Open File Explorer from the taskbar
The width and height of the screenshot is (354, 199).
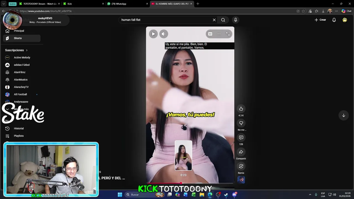pyautogui.click(x=202, y=195)
